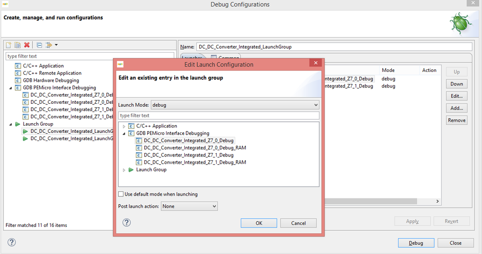
Task: Click the NXP logo icon in Debug Configurations title bar
Action: (x=5, y=4)
